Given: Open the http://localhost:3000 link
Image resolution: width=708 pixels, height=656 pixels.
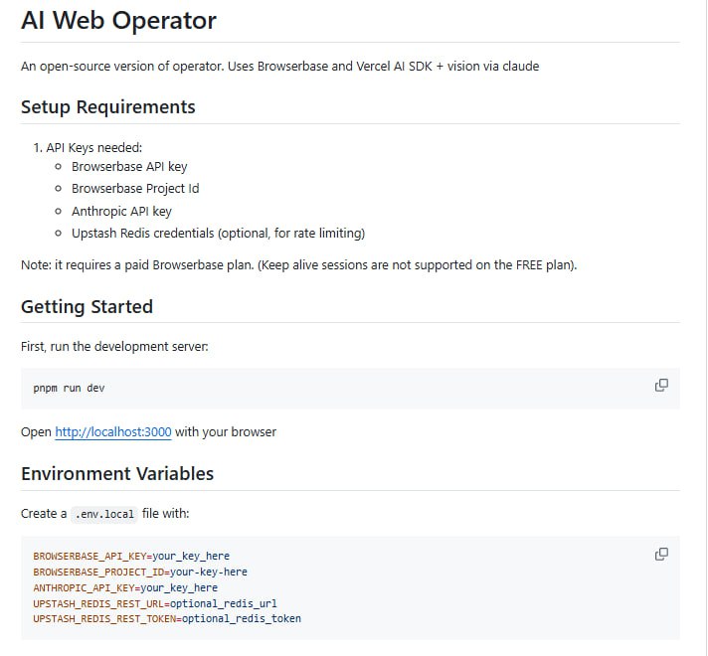Looking at the screenshot, I should pos(113,432).
